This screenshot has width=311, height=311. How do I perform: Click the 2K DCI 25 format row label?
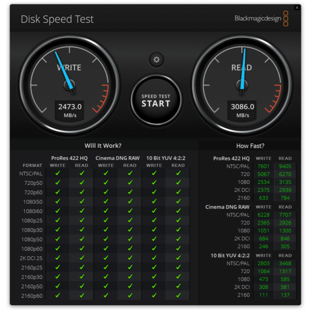coord(31,258)
